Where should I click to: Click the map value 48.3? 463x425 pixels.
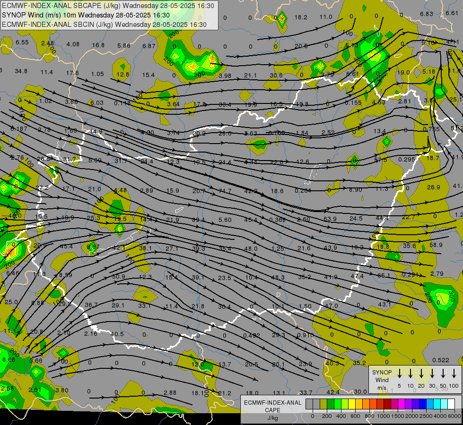pyautogui.click(x=278, y=278)
